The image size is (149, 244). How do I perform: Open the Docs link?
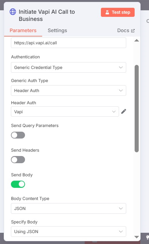pyautogui.click(x=123, y=31)
